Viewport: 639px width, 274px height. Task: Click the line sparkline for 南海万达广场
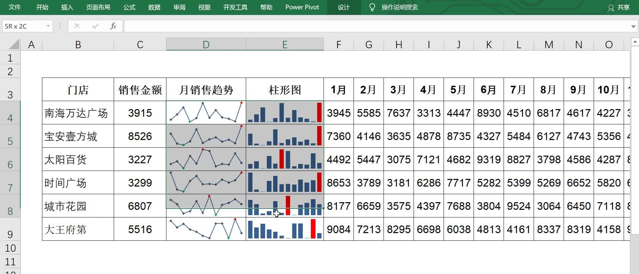206,113
